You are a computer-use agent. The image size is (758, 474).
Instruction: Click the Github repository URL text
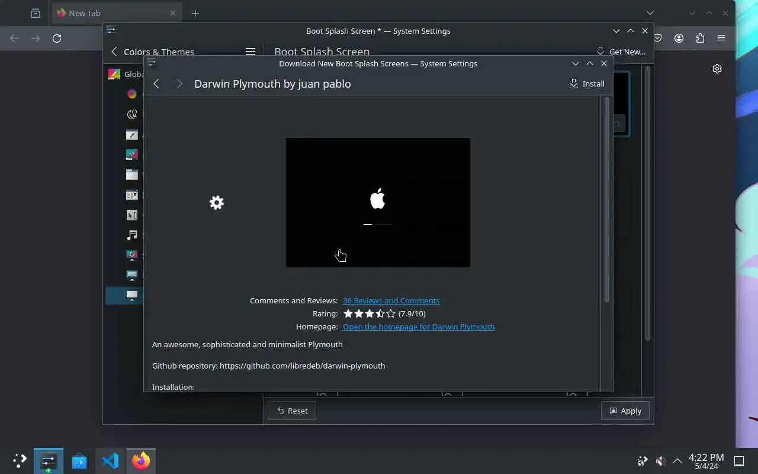coord(303,366)
